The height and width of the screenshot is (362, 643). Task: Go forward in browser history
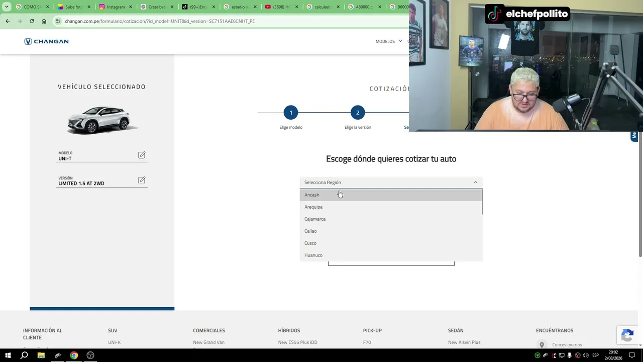(20, 21)
